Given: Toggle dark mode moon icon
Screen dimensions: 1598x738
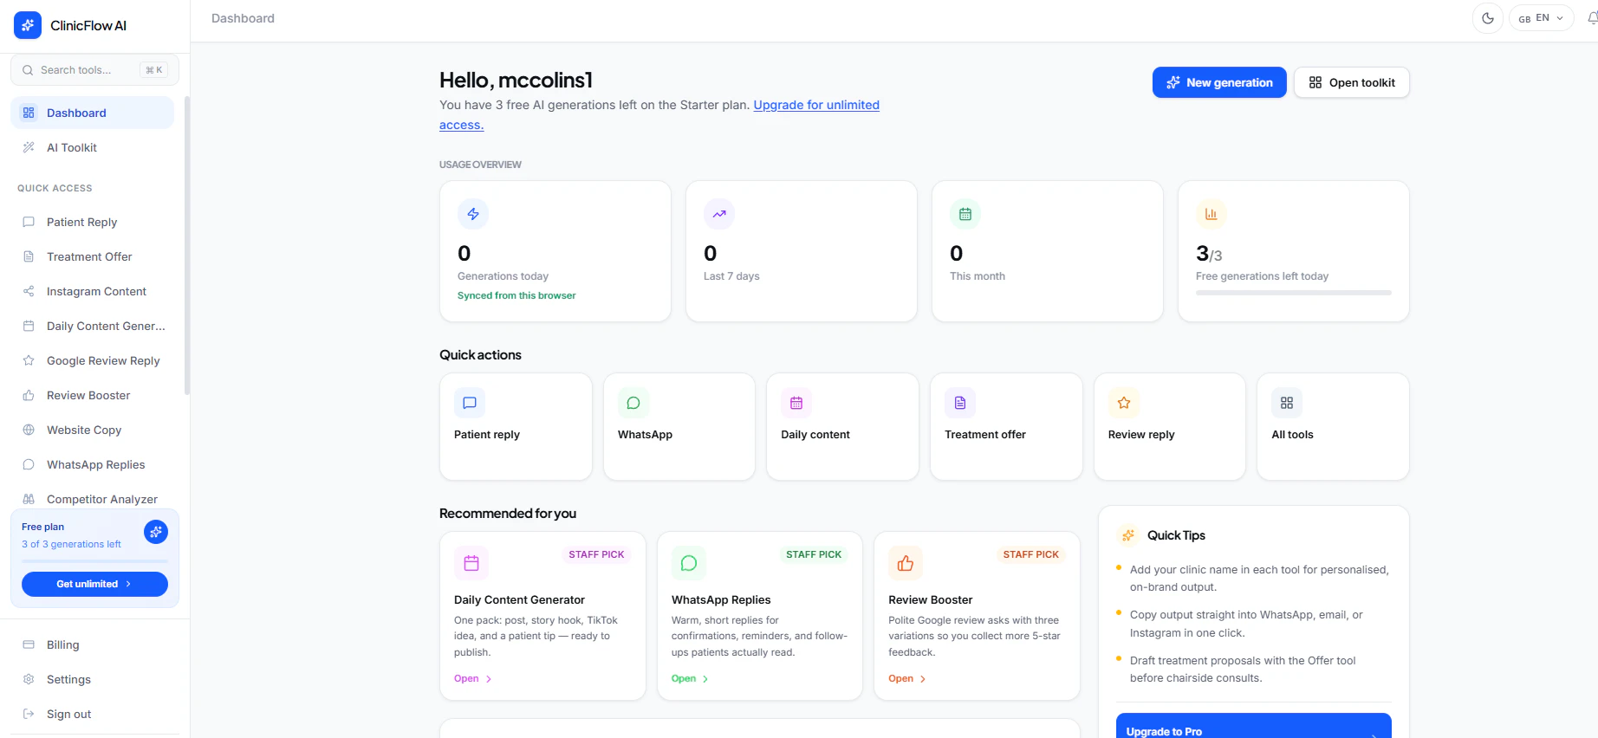Looking at the screenshot, I should pos(1488,18).
